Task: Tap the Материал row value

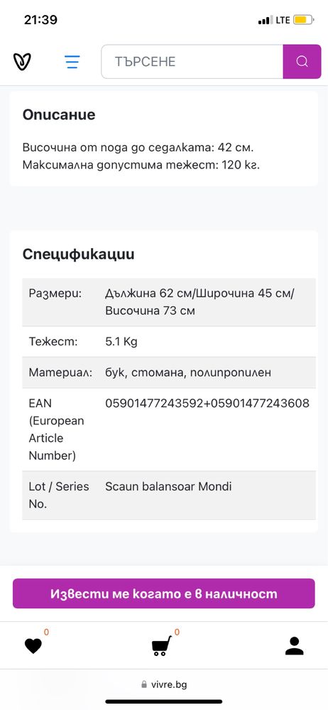Action: pos(188,372)
